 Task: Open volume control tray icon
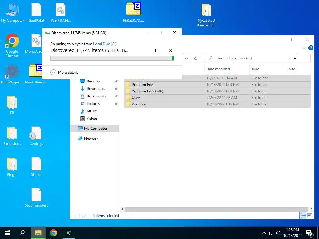(279, 233)
